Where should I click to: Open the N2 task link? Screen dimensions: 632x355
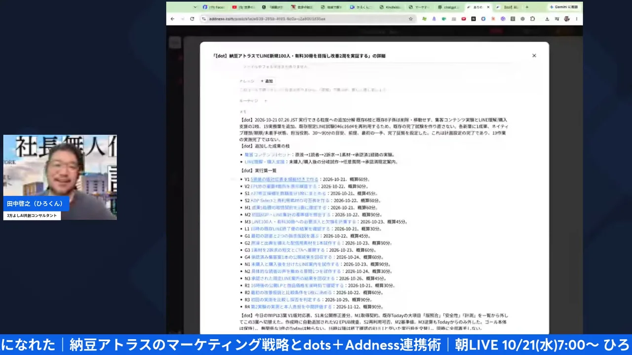(x=297, y=271)
